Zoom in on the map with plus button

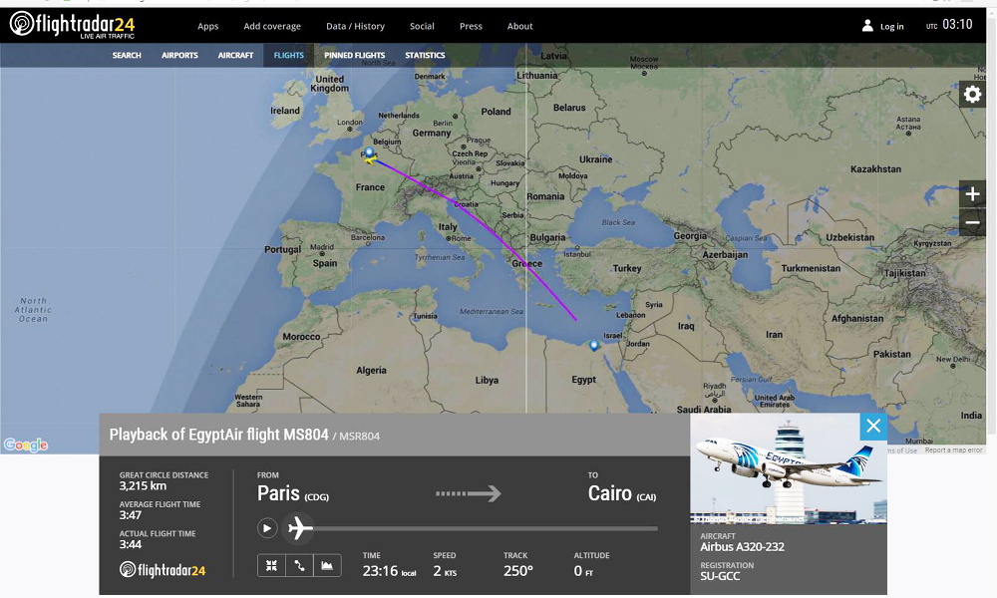click(x=972, y=193)
